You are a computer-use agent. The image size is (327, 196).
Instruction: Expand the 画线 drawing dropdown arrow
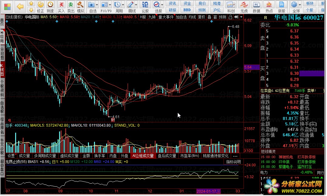pos(136,5)
